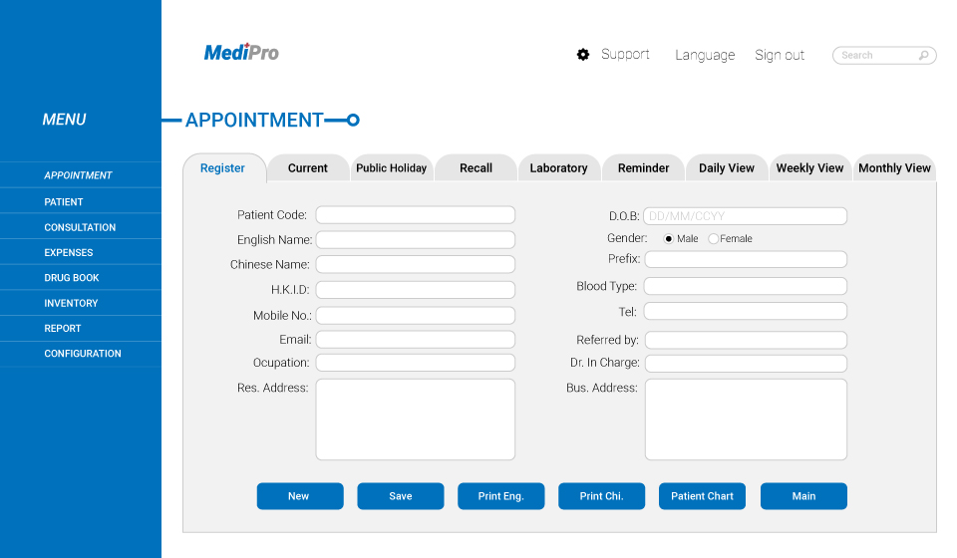
Task: Open the Public Holiday tab
Action: [x=392, y=168]
